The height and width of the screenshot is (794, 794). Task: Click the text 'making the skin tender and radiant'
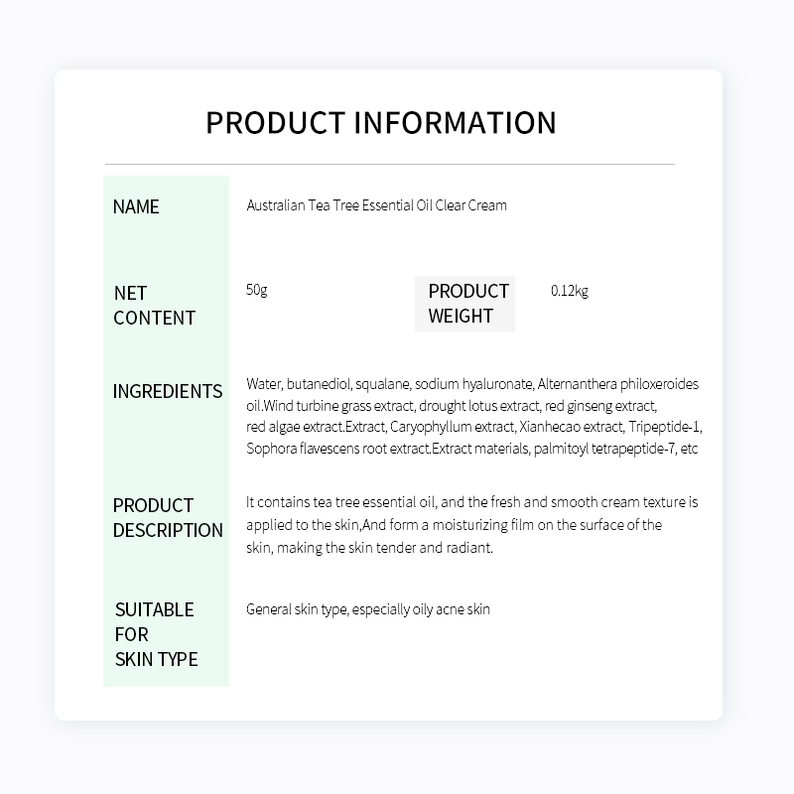[x=385, y=548]
